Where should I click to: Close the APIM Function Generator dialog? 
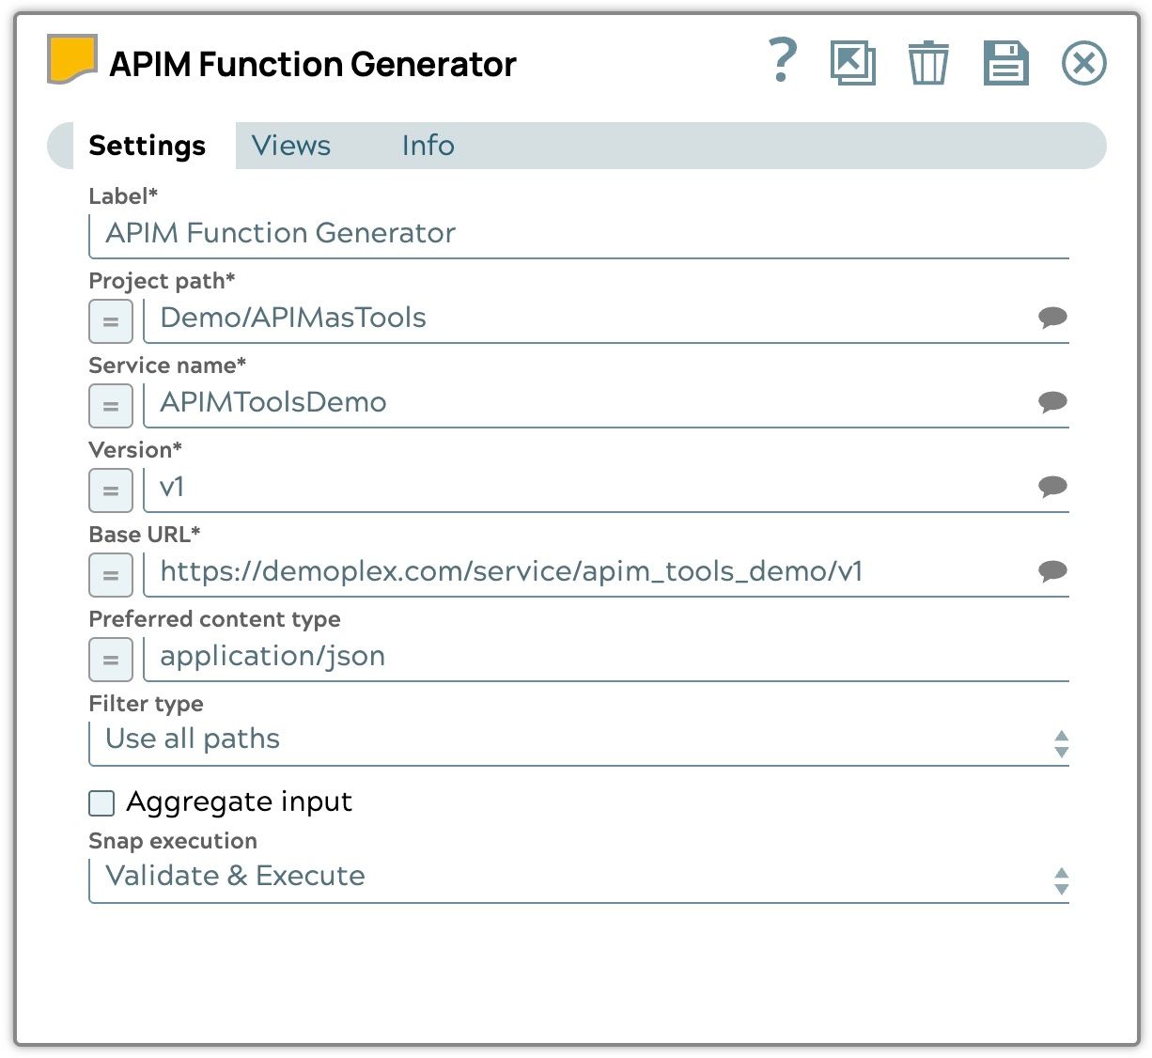tap(1083, 63)
